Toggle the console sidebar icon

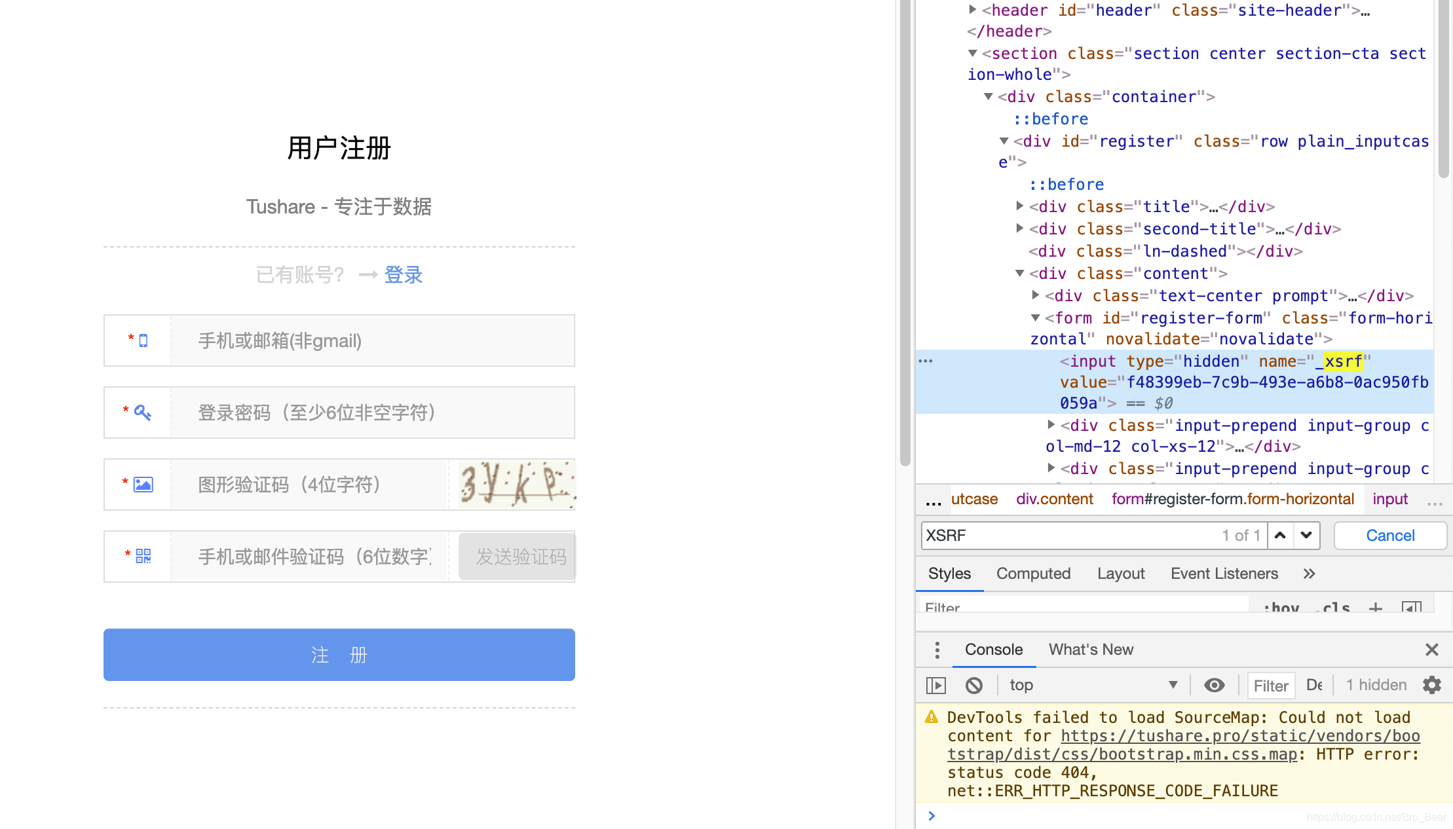pos(936,685)
